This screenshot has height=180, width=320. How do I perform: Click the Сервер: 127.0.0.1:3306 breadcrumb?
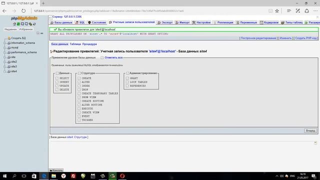(67, 16)
